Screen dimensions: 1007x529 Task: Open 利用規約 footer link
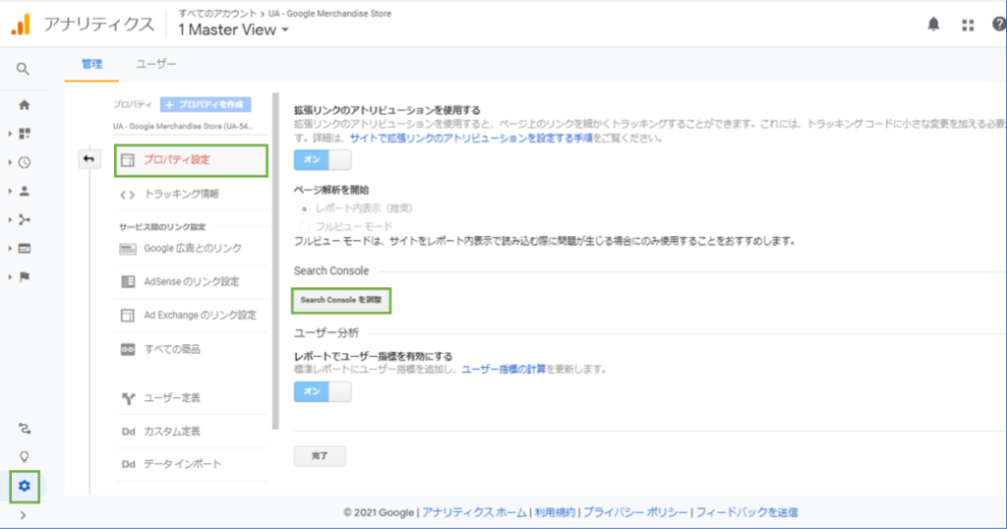[555, 512]
